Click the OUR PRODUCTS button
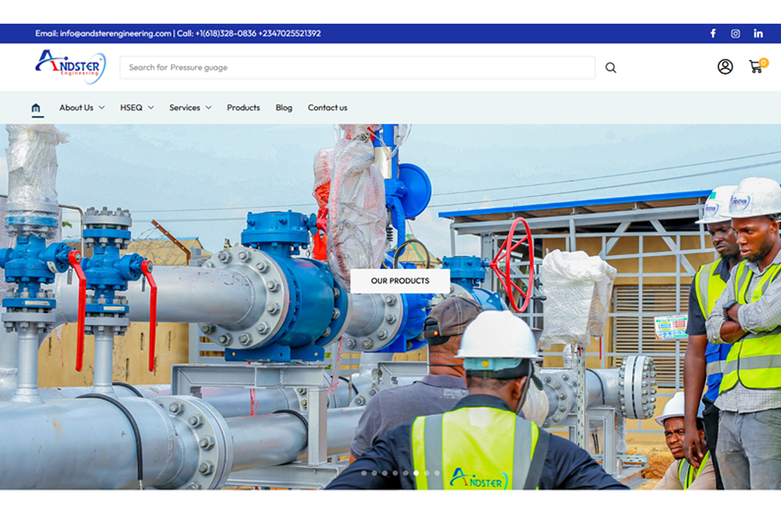 [x=400, y=281]
